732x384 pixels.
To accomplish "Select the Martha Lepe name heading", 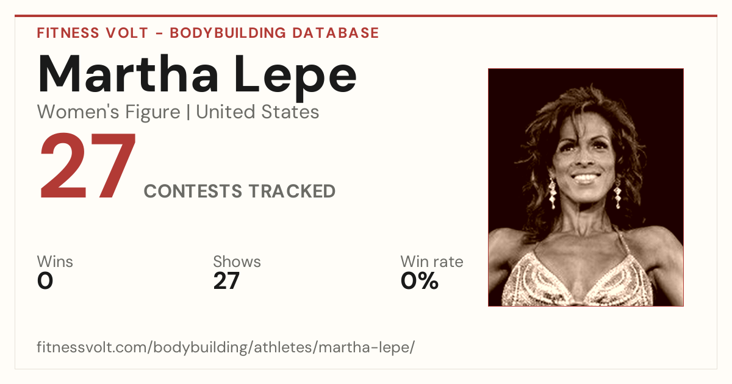I will pos(197,74).
